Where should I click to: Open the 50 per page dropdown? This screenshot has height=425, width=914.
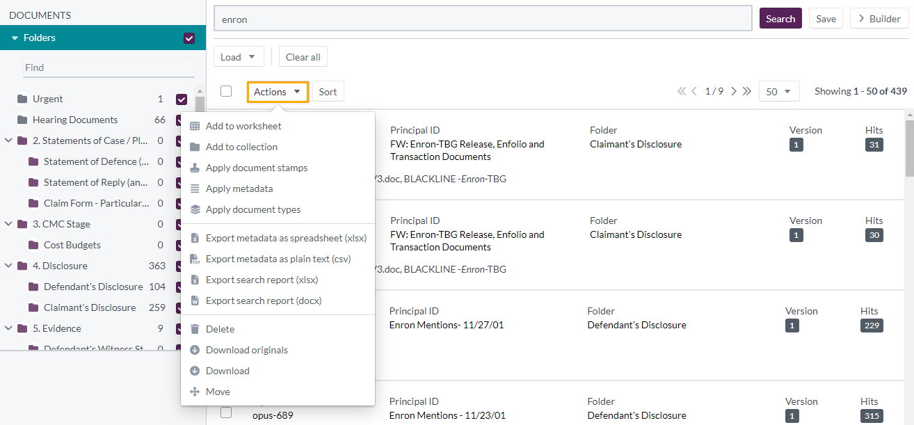(779, 91)
